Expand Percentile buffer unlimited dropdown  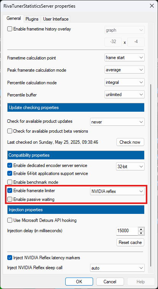pos(124,95)
